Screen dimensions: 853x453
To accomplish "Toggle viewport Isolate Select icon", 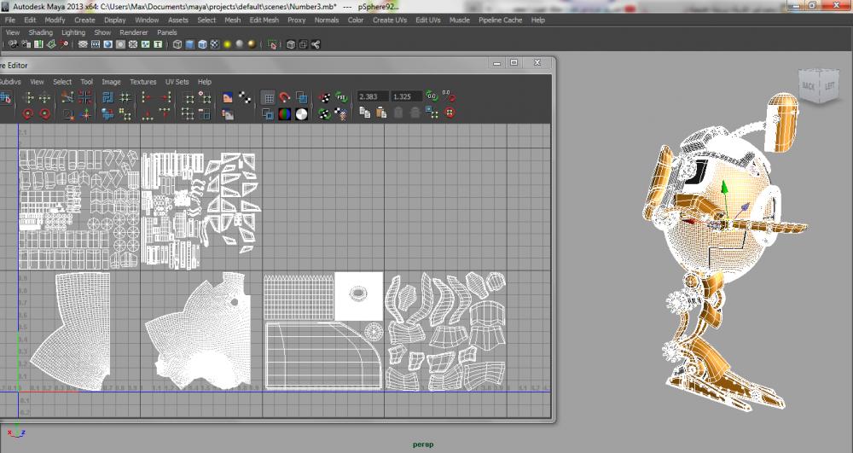I will pos(273,44).
